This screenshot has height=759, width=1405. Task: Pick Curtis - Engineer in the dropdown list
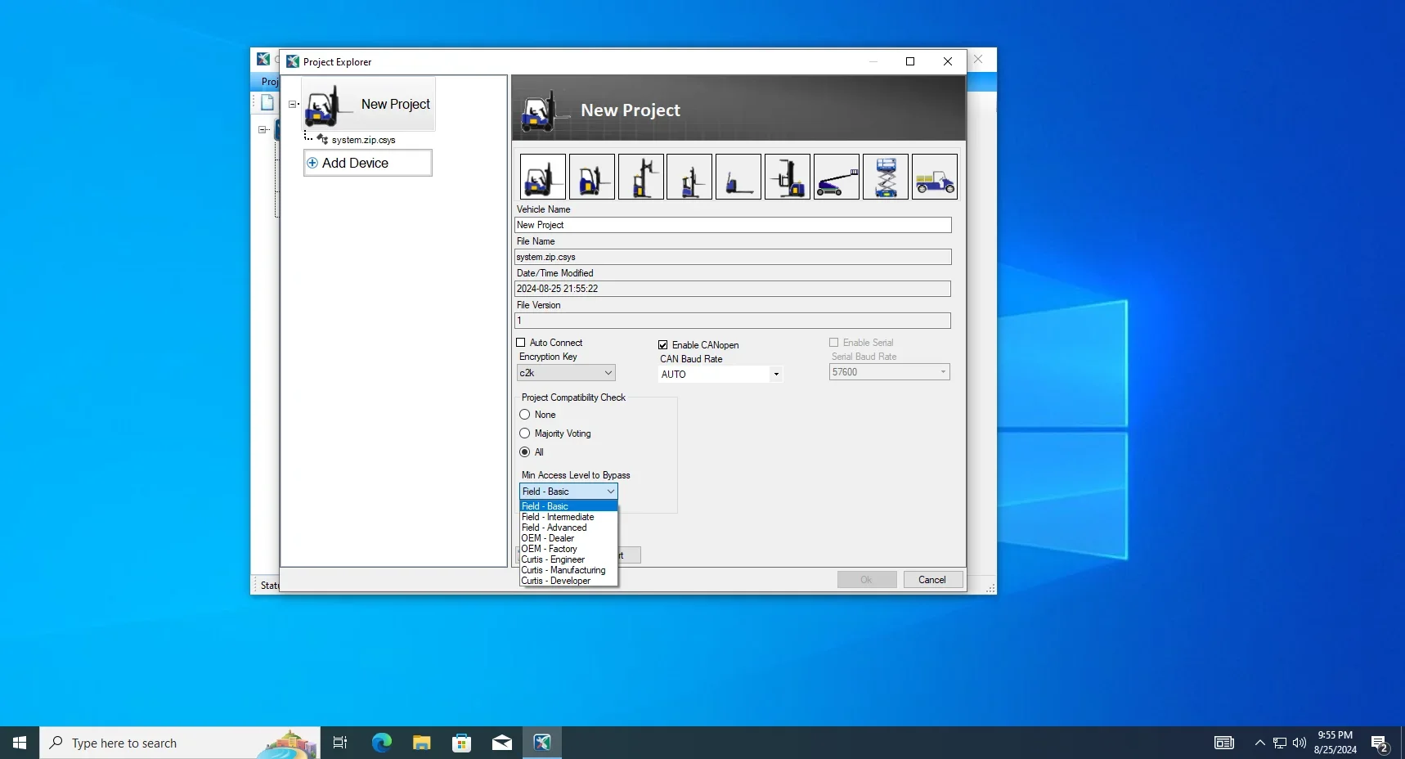[x=553, y=559]
